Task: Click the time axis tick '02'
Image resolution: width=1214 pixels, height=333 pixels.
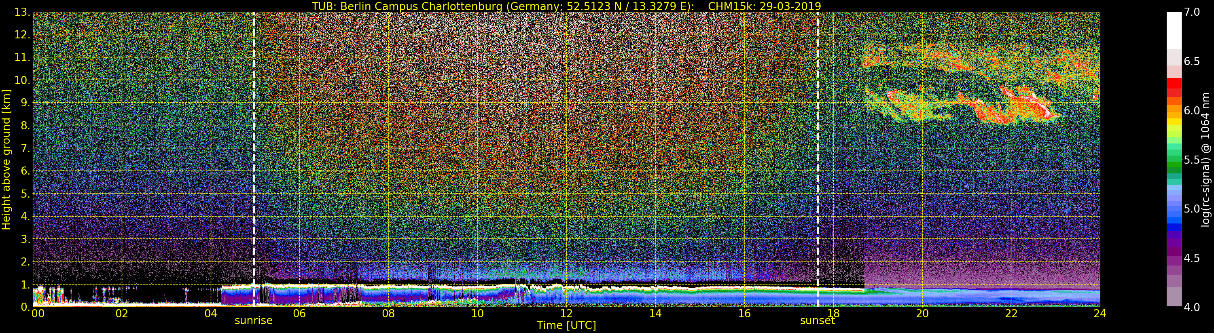Action: tap(122, 314)
